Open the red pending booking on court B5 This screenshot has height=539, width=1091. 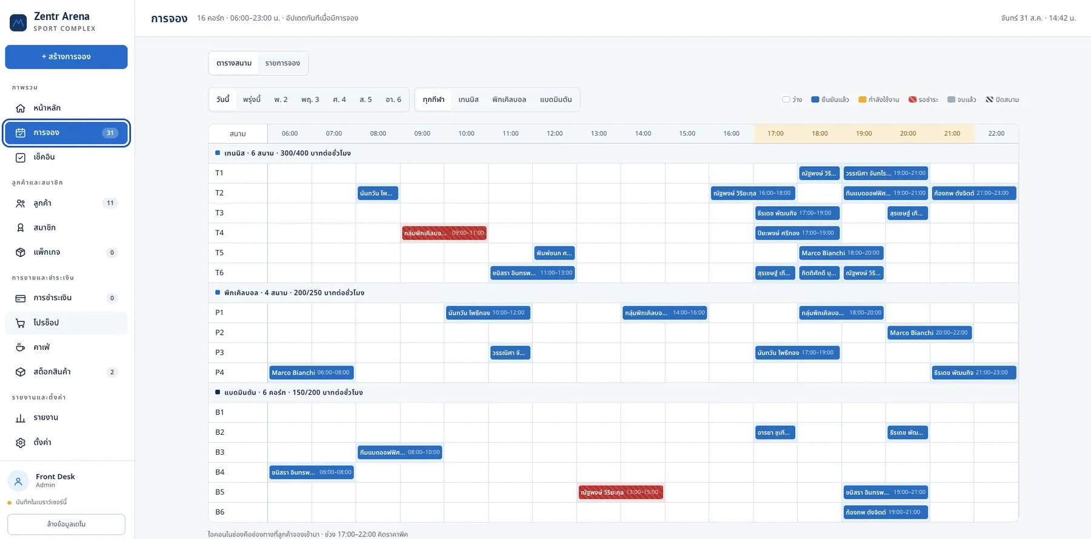pyautogui.click(x=621, y=492)
